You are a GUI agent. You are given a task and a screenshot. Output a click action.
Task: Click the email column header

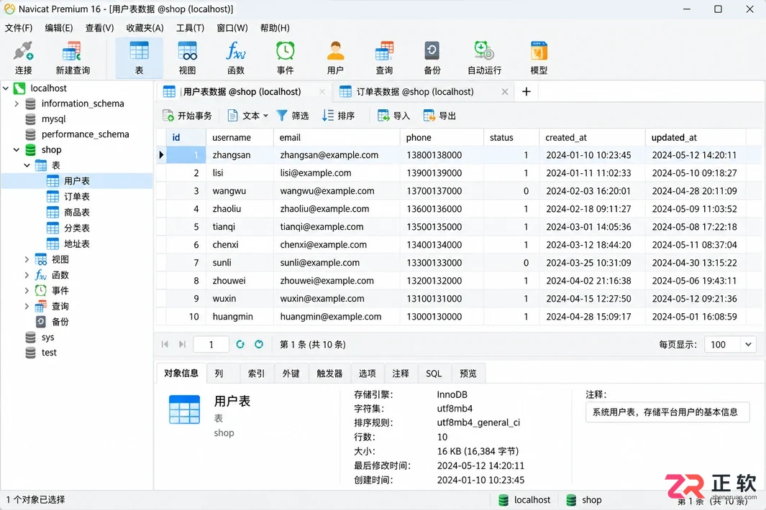point(337,138)
